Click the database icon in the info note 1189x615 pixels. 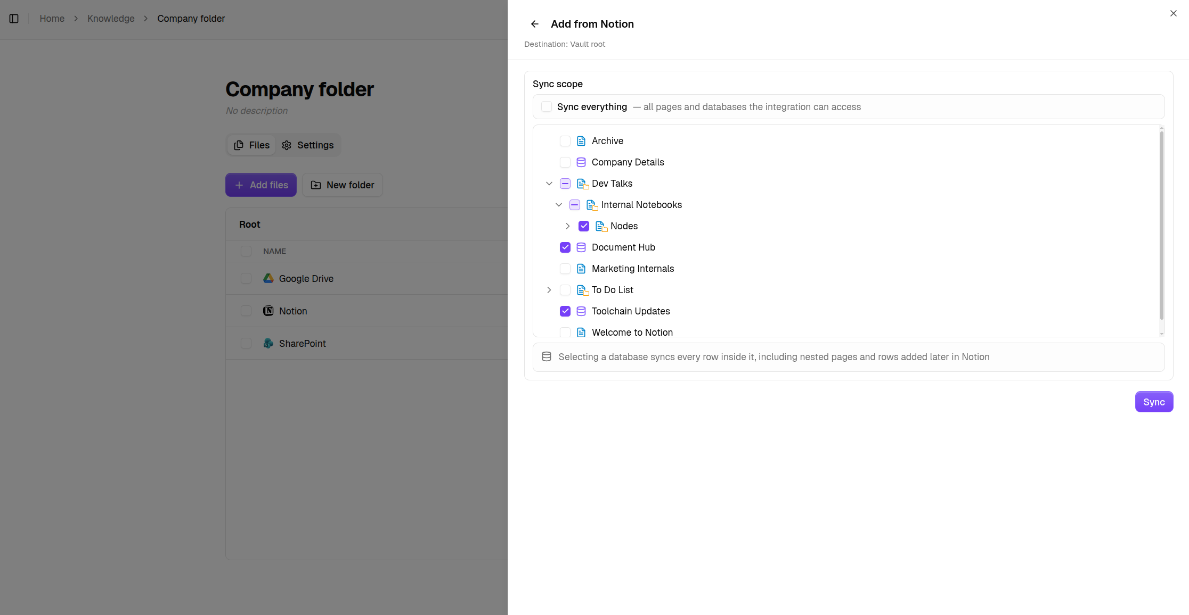pyautogui.click(x=547, y=357)
